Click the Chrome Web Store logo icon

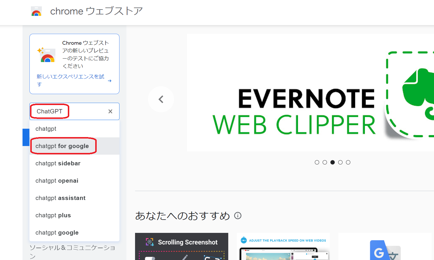pyautogui.click(x=36, y=11)
